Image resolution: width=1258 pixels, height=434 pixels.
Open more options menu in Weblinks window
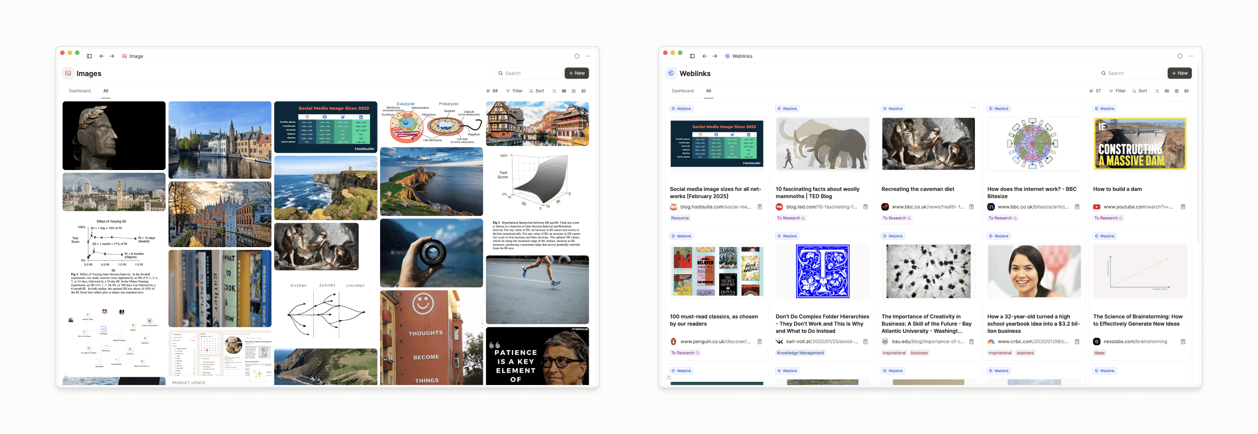coord(1191,56)
